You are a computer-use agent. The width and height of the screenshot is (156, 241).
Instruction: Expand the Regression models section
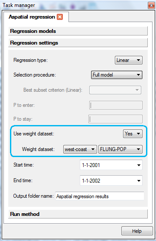78,31
